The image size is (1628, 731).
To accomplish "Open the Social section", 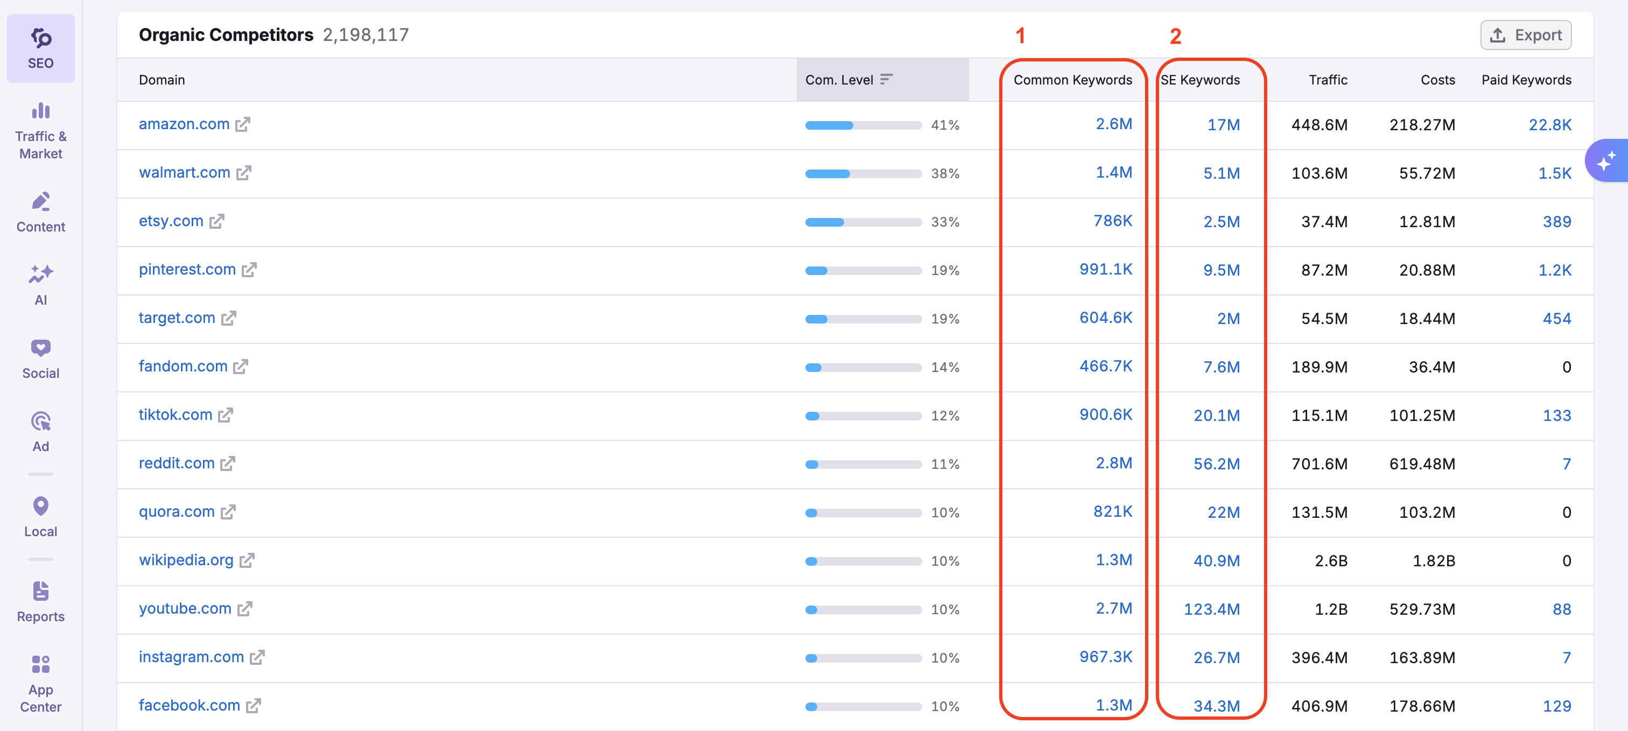I will click(40, 357).
